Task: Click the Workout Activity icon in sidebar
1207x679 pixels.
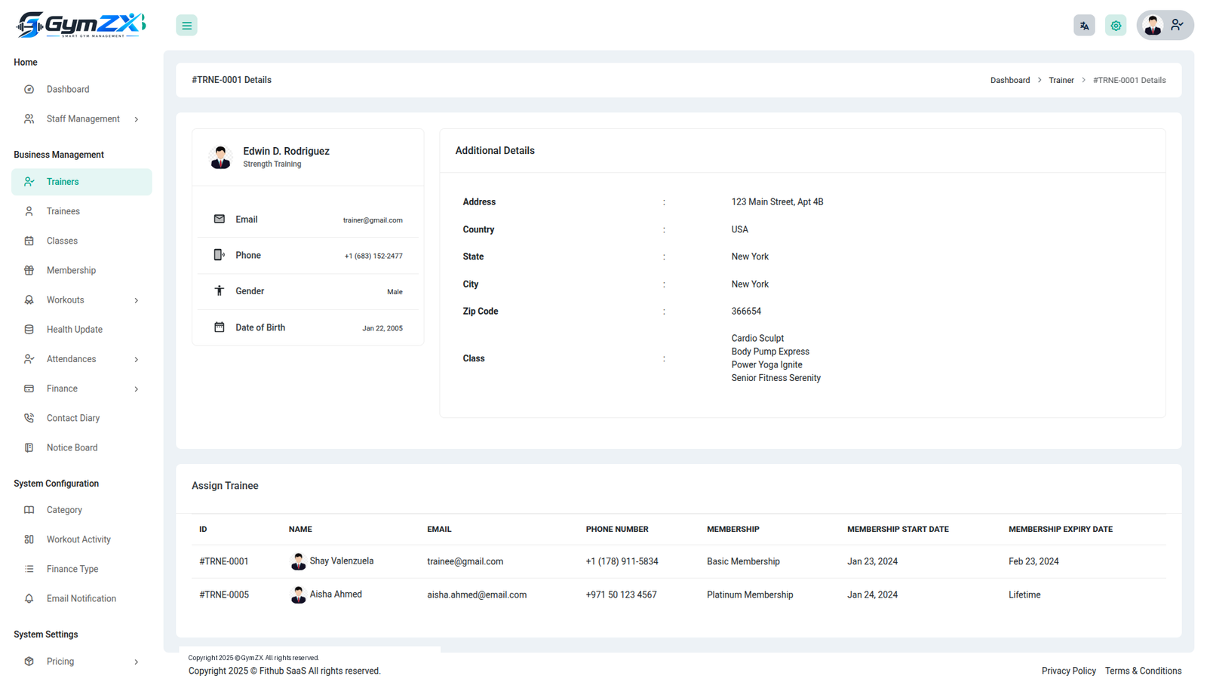Action: (x=29, y=539)
